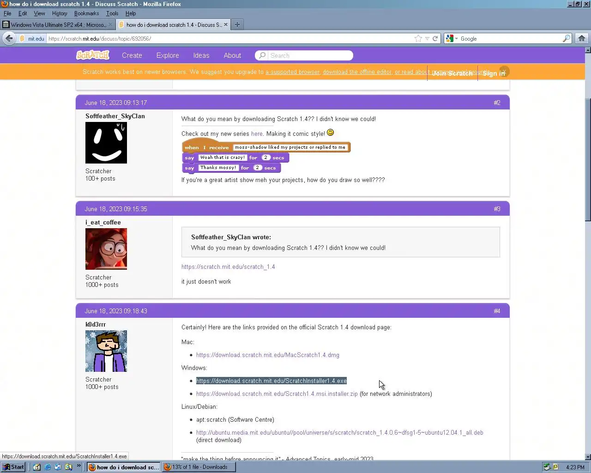
Task: Click the 'here' series link in post #2
Action: coord(257,133)
